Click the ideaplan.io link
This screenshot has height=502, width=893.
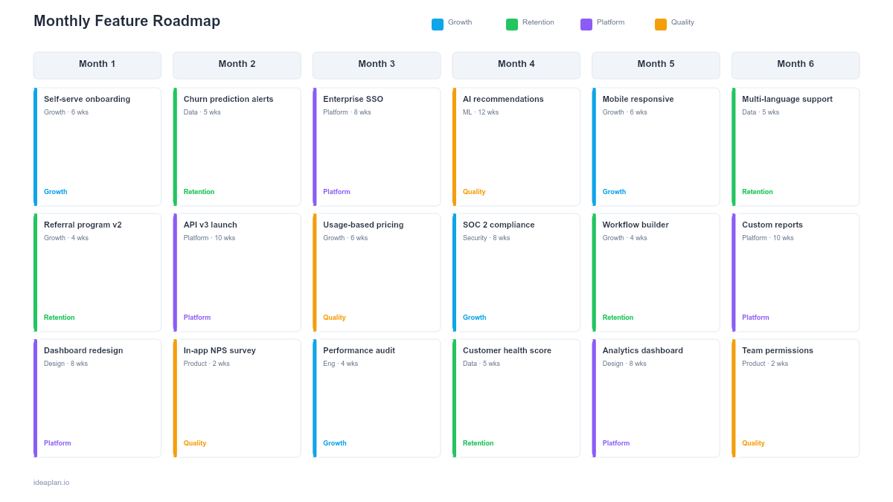(50, 482)
